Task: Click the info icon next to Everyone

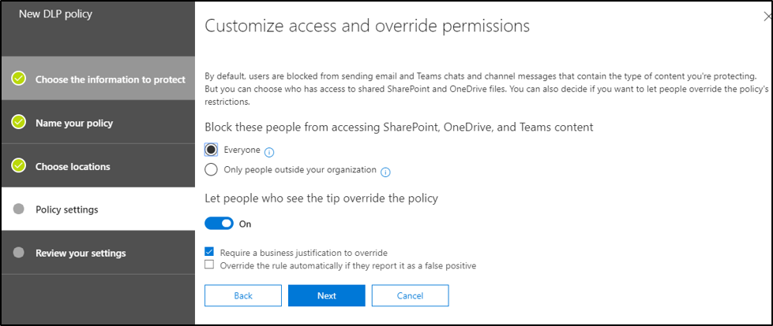Action: (270, 150)
